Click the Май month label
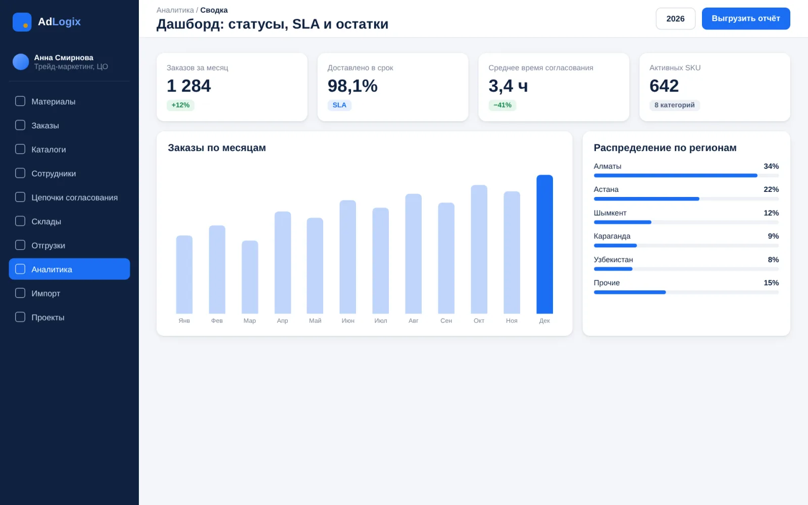 [315, 321]
